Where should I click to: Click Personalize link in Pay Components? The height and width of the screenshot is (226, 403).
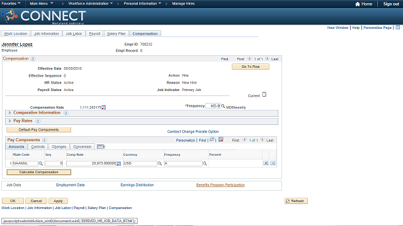pos(185,140)
